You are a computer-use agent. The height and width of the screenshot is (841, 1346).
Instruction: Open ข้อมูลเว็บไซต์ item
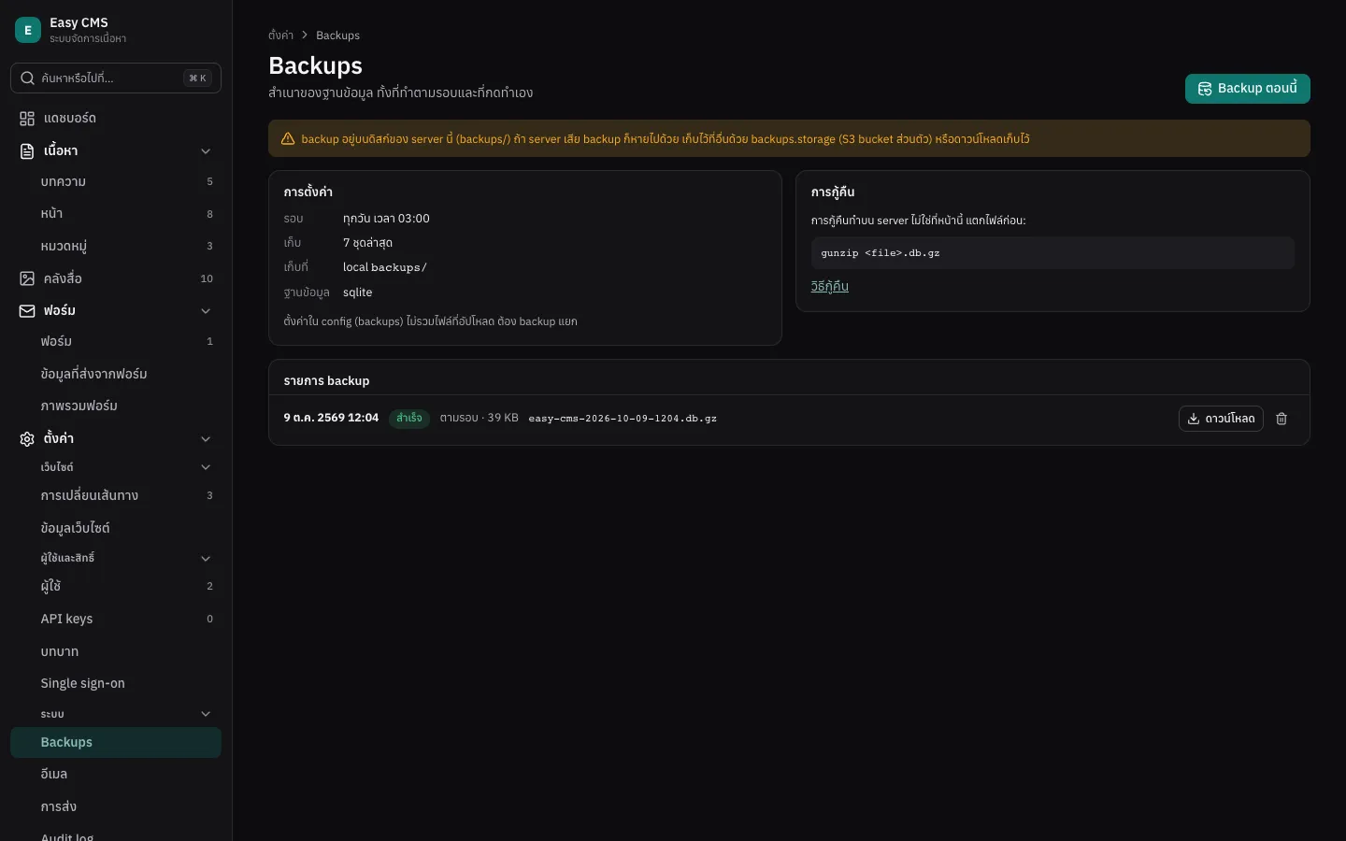pyautogui.click(x=116, y=528)
